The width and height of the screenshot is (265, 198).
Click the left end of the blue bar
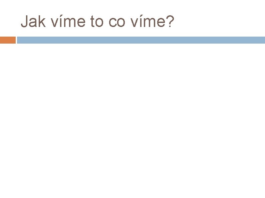(19, 40)
